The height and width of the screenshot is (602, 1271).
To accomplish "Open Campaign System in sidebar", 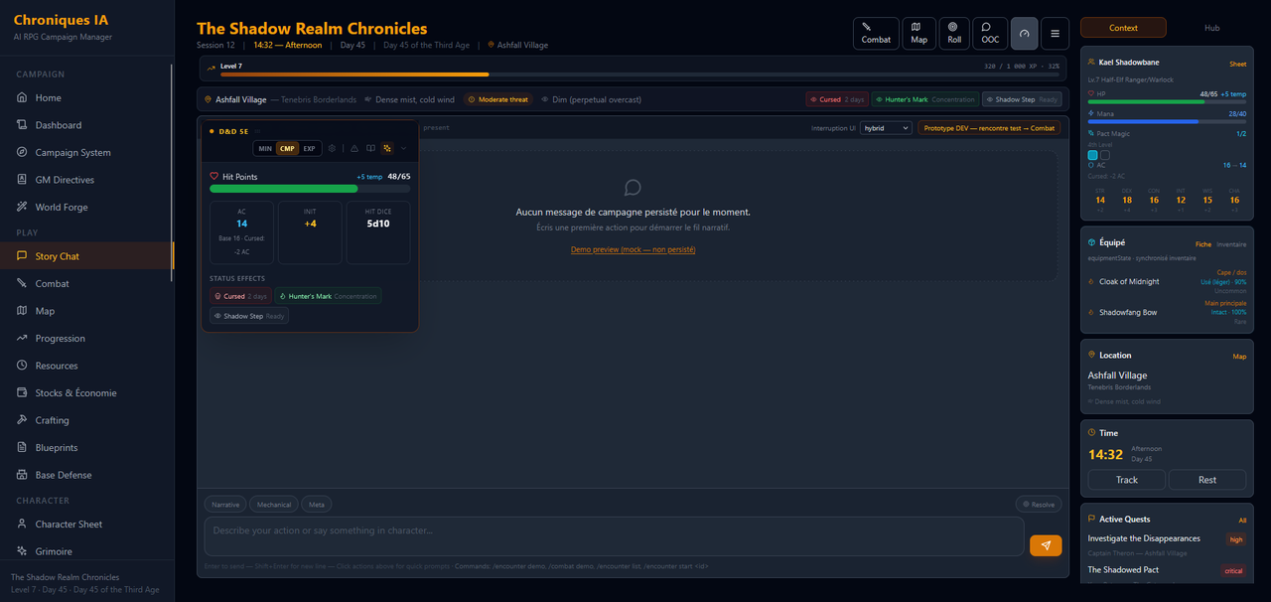I will click(86, 152).
